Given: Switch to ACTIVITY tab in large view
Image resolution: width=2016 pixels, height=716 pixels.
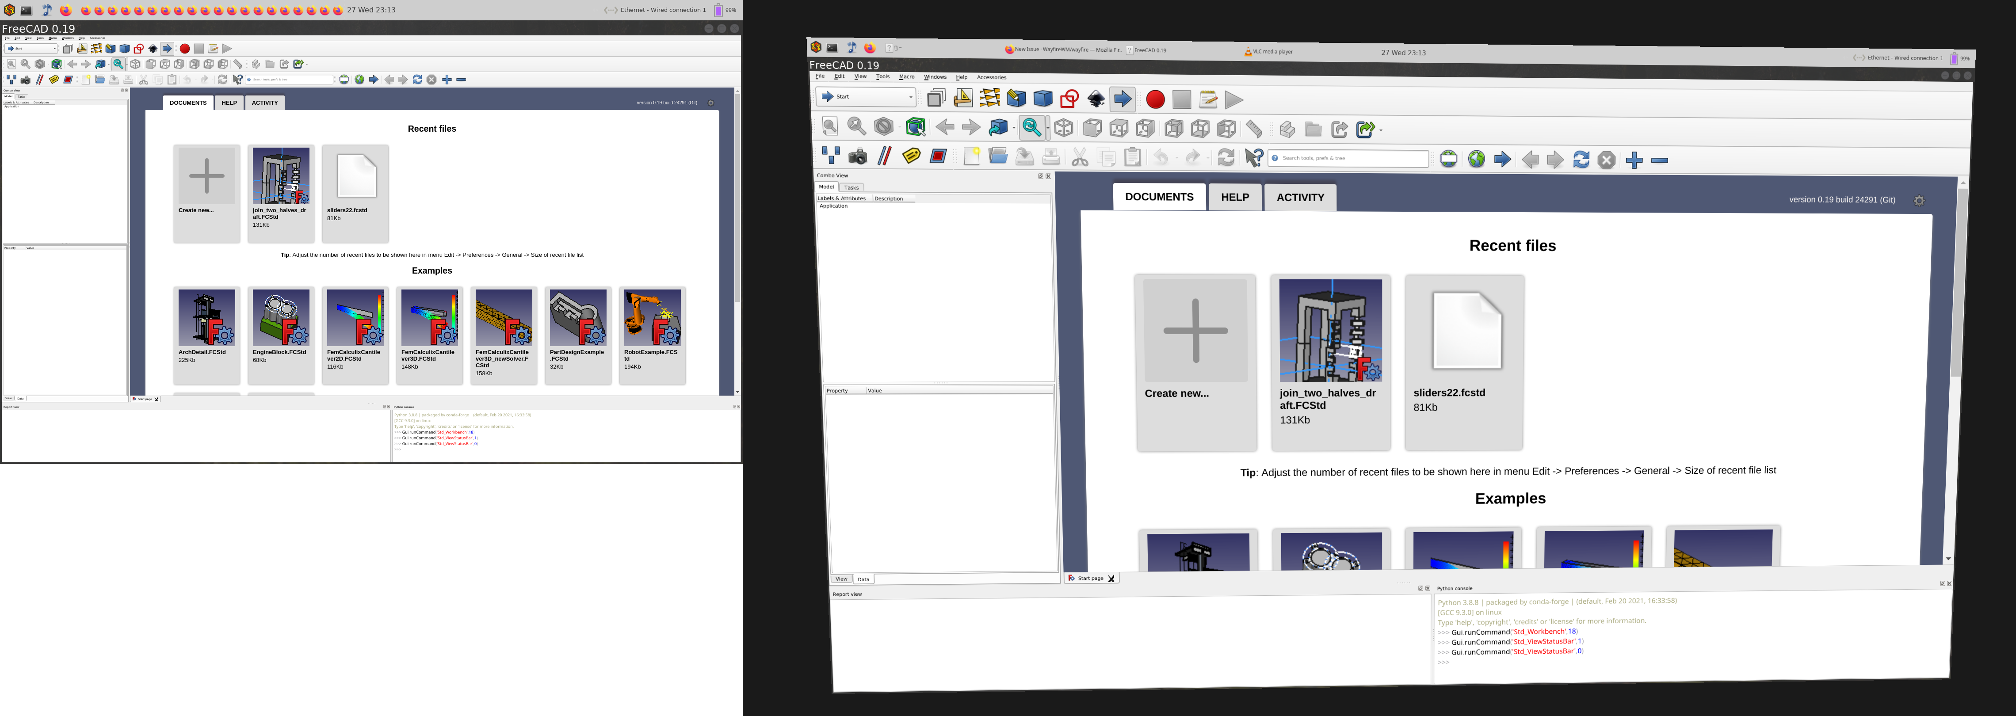Looking at the screenshot, I should point(1300,197).
